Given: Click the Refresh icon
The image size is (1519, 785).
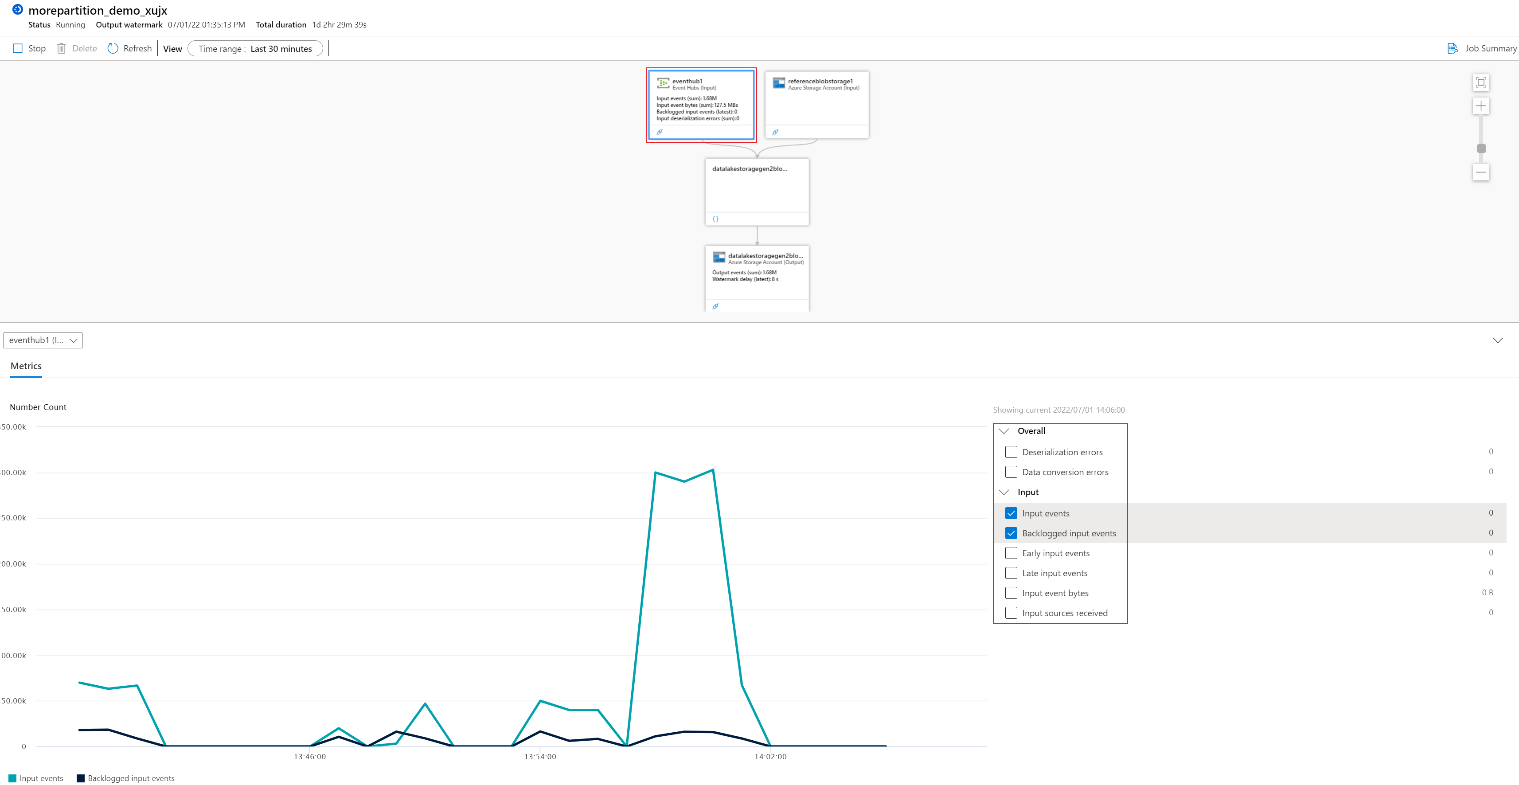Looking at the screenshot, I should click(x=113, y=48).
